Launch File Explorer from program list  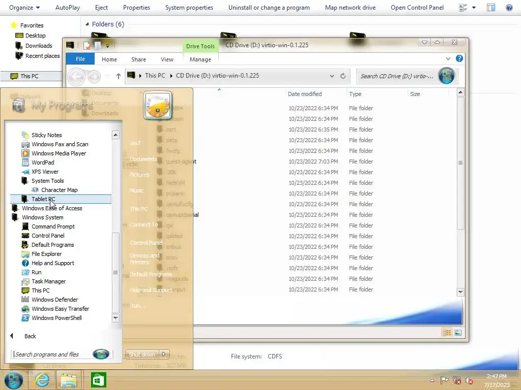[x=46, y=254]
